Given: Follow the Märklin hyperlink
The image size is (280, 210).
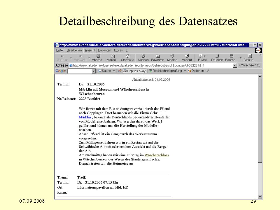Looking at the screenshot, I should (85, 117).
